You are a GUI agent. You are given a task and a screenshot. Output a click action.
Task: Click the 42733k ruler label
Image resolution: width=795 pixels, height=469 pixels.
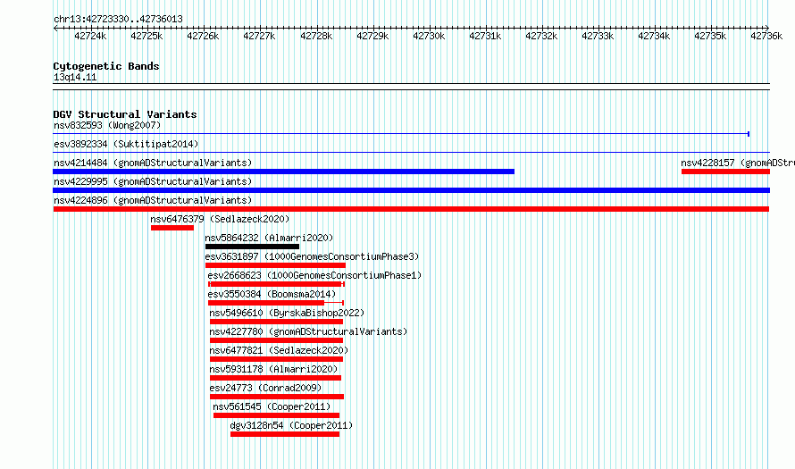[x=598, y=36]
